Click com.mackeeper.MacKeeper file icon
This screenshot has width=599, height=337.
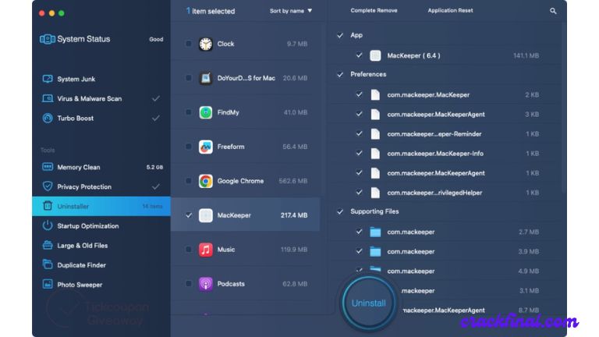click(x=375, y=94)
